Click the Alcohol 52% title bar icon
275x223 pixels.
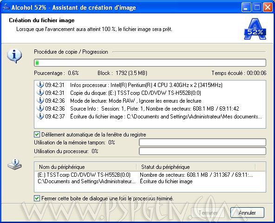(6, 7)
